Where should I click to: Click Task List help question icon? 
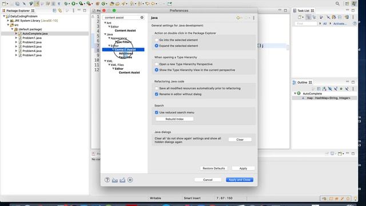click(x=355, y=23)
